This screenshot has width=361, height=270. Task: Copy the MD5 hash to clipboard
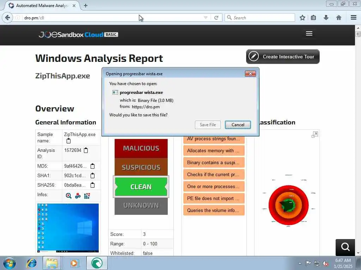tap(93, 166)
